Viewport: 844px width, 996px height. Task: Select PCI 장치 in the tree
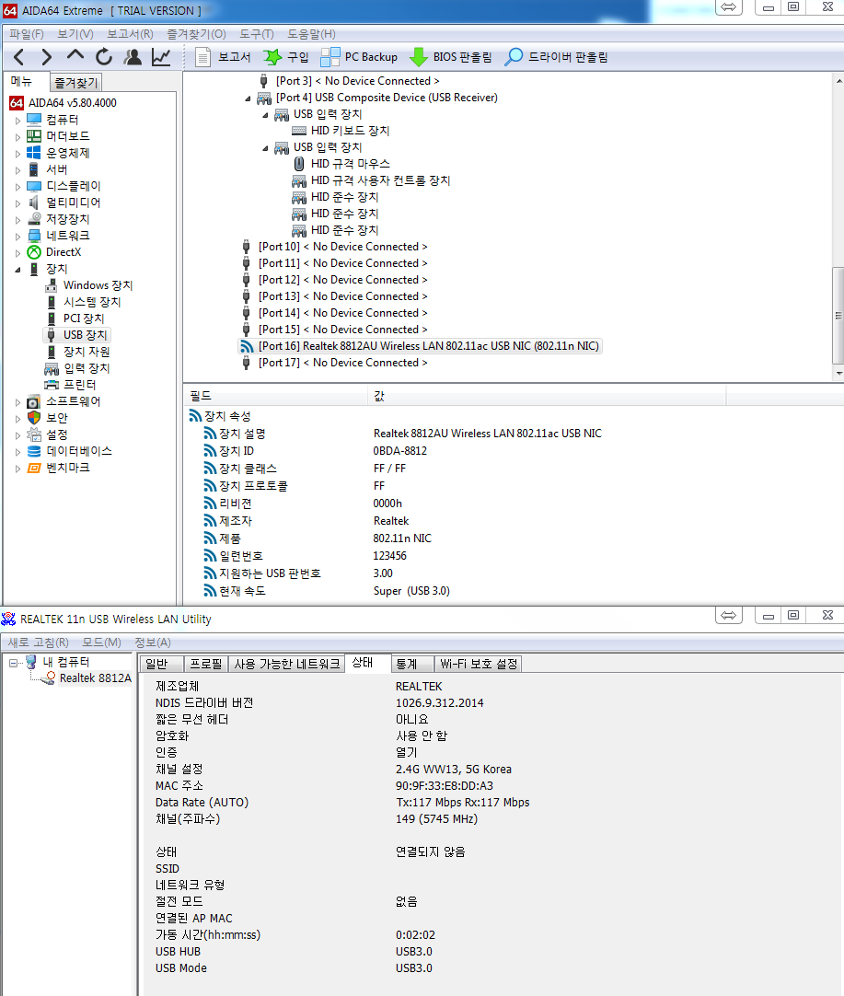pos(83,318)
